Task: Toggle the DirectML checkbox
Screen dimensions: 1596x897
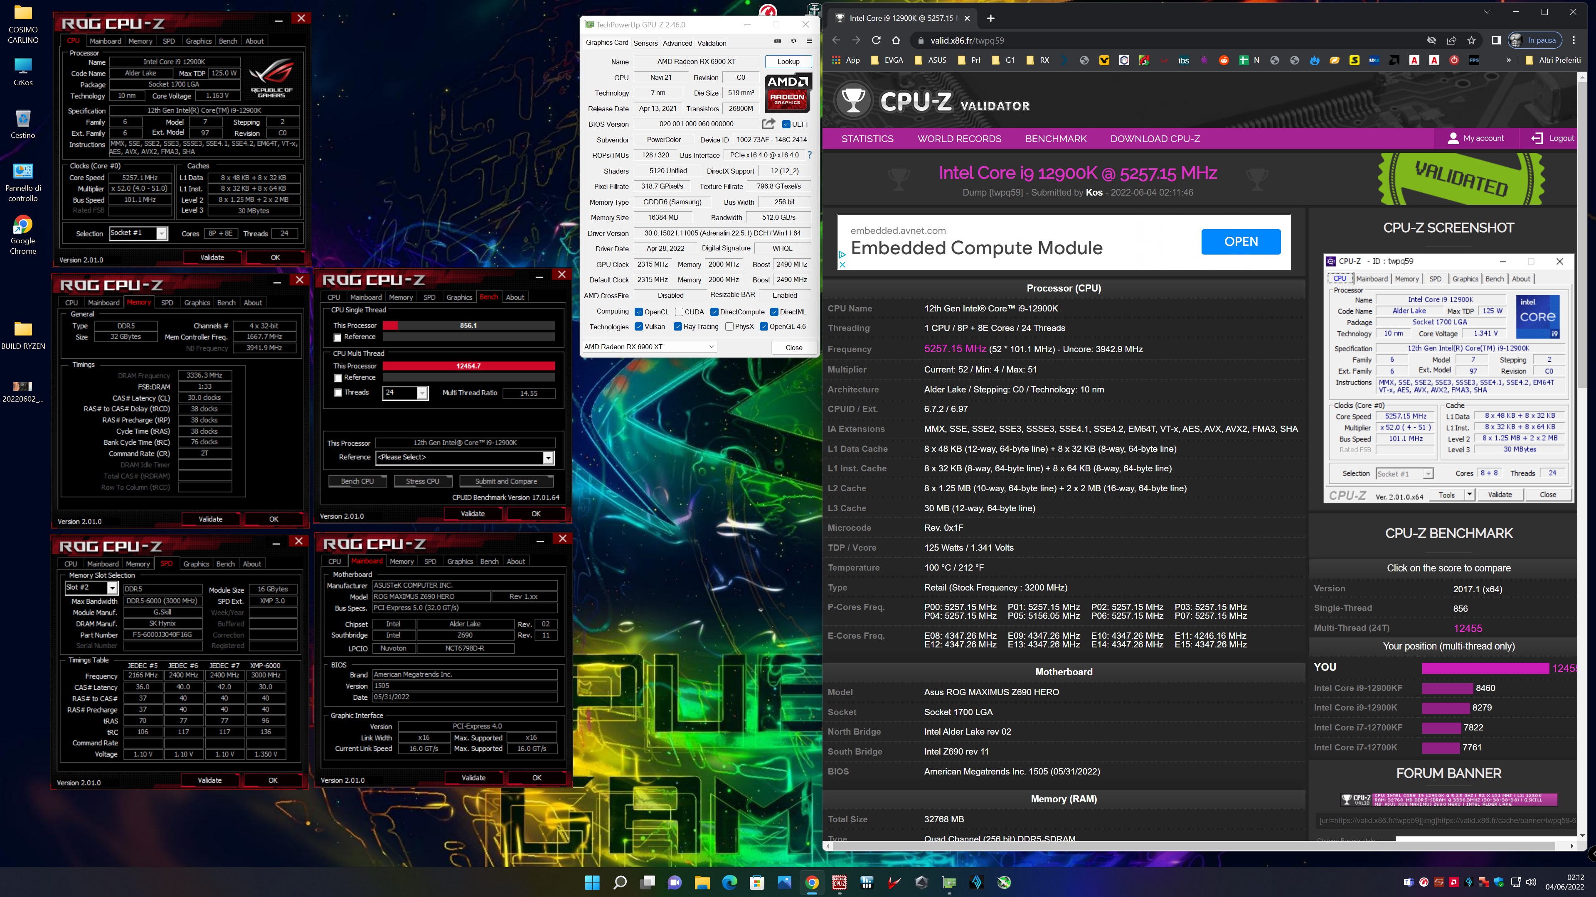Action: tap(774, 312)
